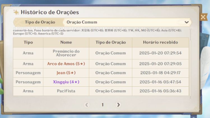210x118 pixels.
Task: Click Oração Comum cell in Jean row
Action: (111, 73)
